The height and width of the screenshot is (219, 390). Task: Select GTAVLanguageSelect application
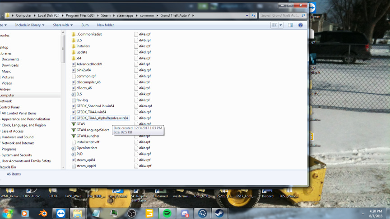point(90,130)
